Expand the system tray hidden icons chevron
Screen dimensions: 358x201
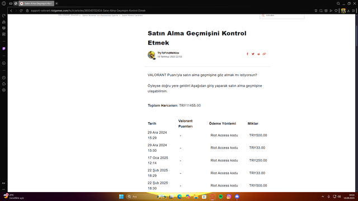(323, 197)
